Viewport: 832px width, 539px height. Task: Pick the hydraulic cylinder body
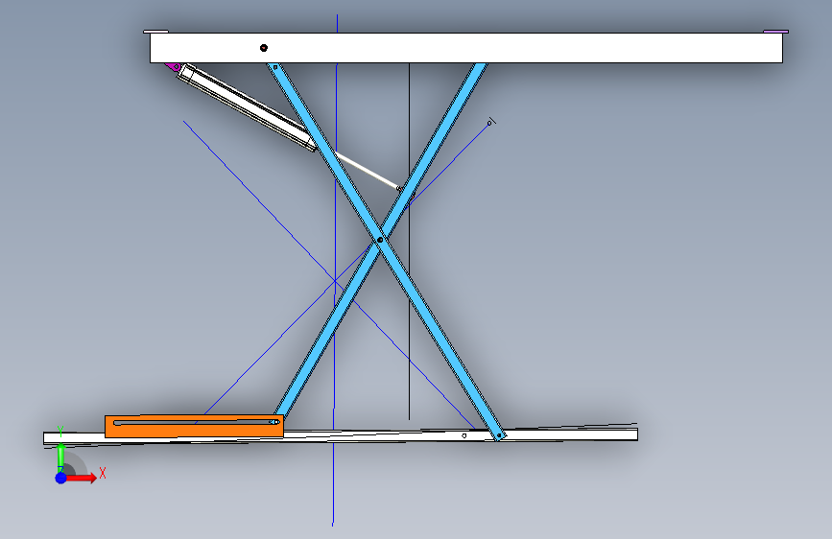tap(247, 107)
